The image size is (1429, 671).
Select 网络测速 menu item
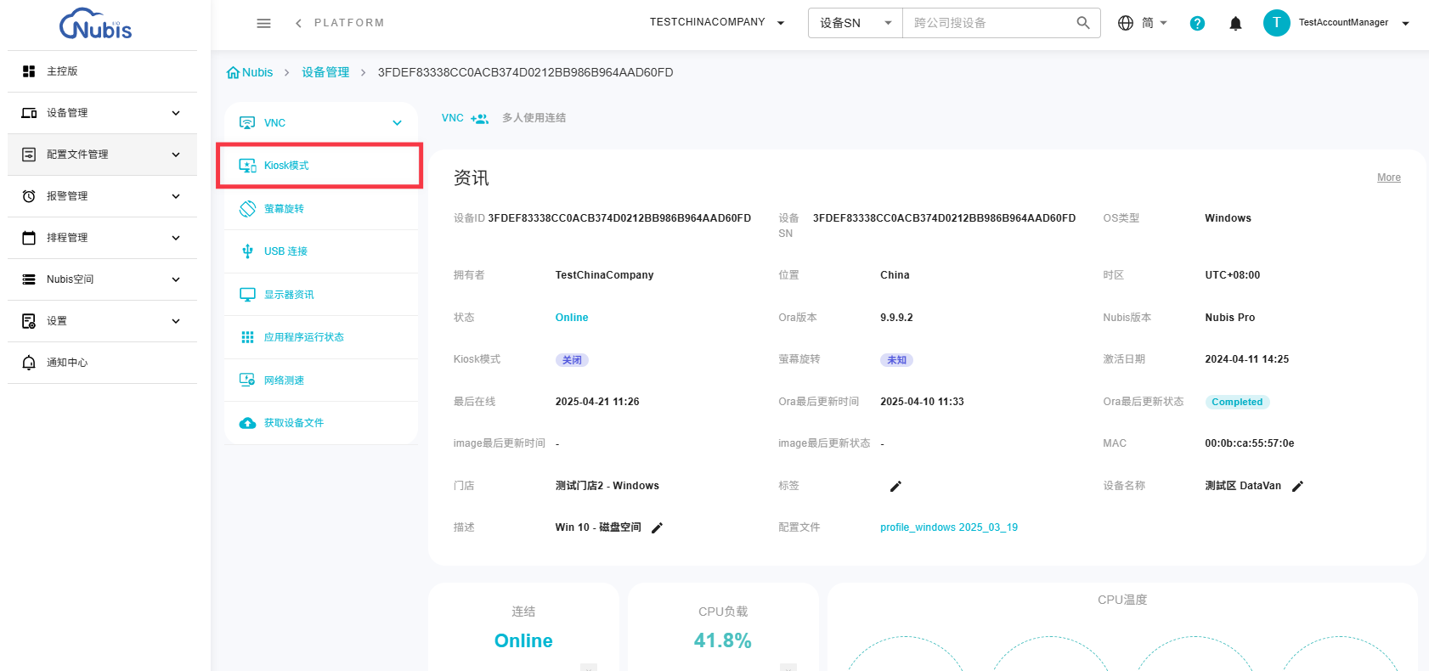point(321,381)
